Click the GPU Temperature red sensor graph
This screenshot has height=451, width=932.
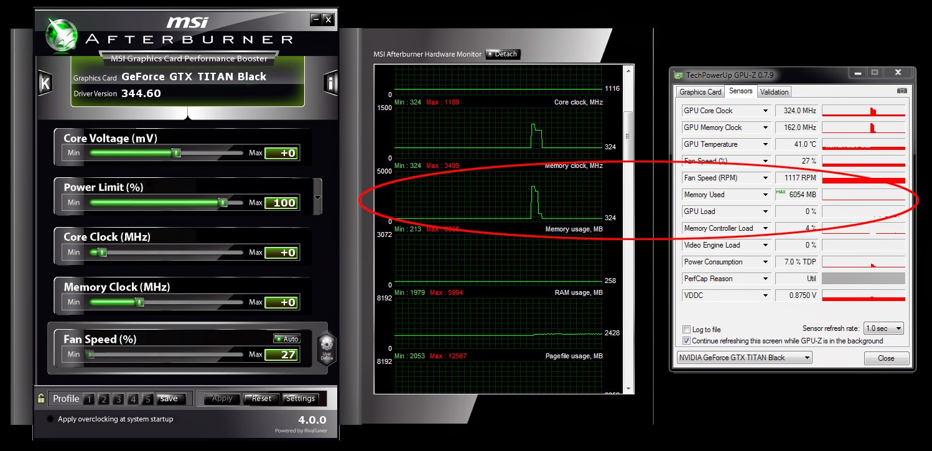[x=864, y=144]
